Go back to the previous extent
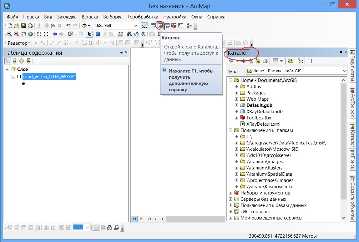Viewport: 359px width, 242px height. [55, 34]
